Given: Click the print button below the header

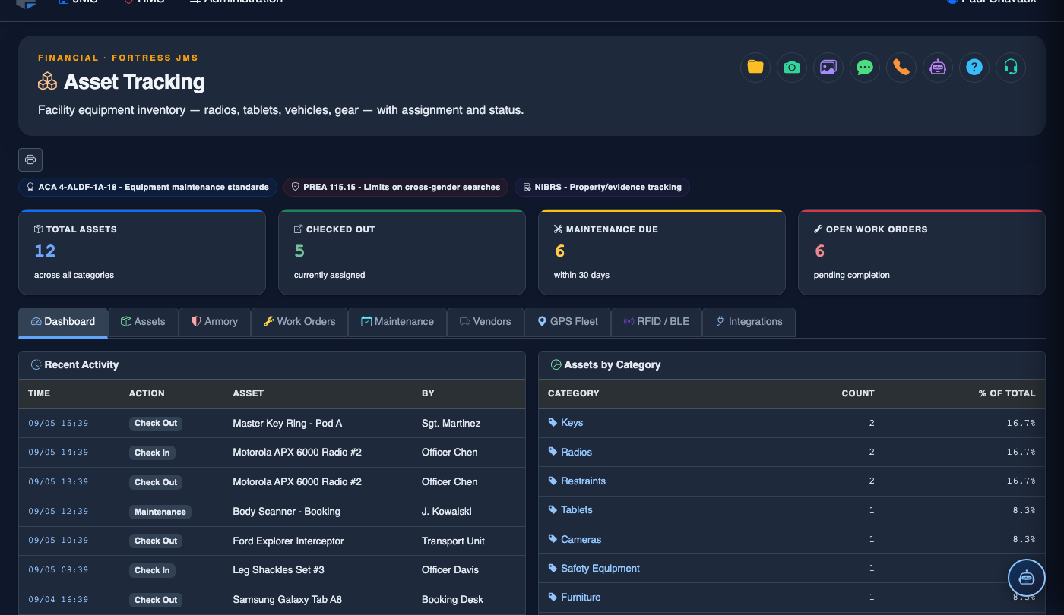Looking at the screenshot, I should 30,159.
